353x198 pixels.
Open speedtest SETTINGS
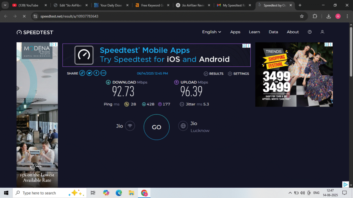(238, 74)
